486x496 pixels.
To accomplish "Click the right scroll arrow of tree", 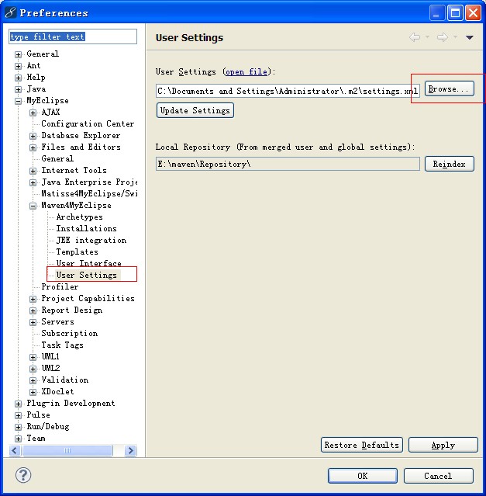I will (130, 450).
